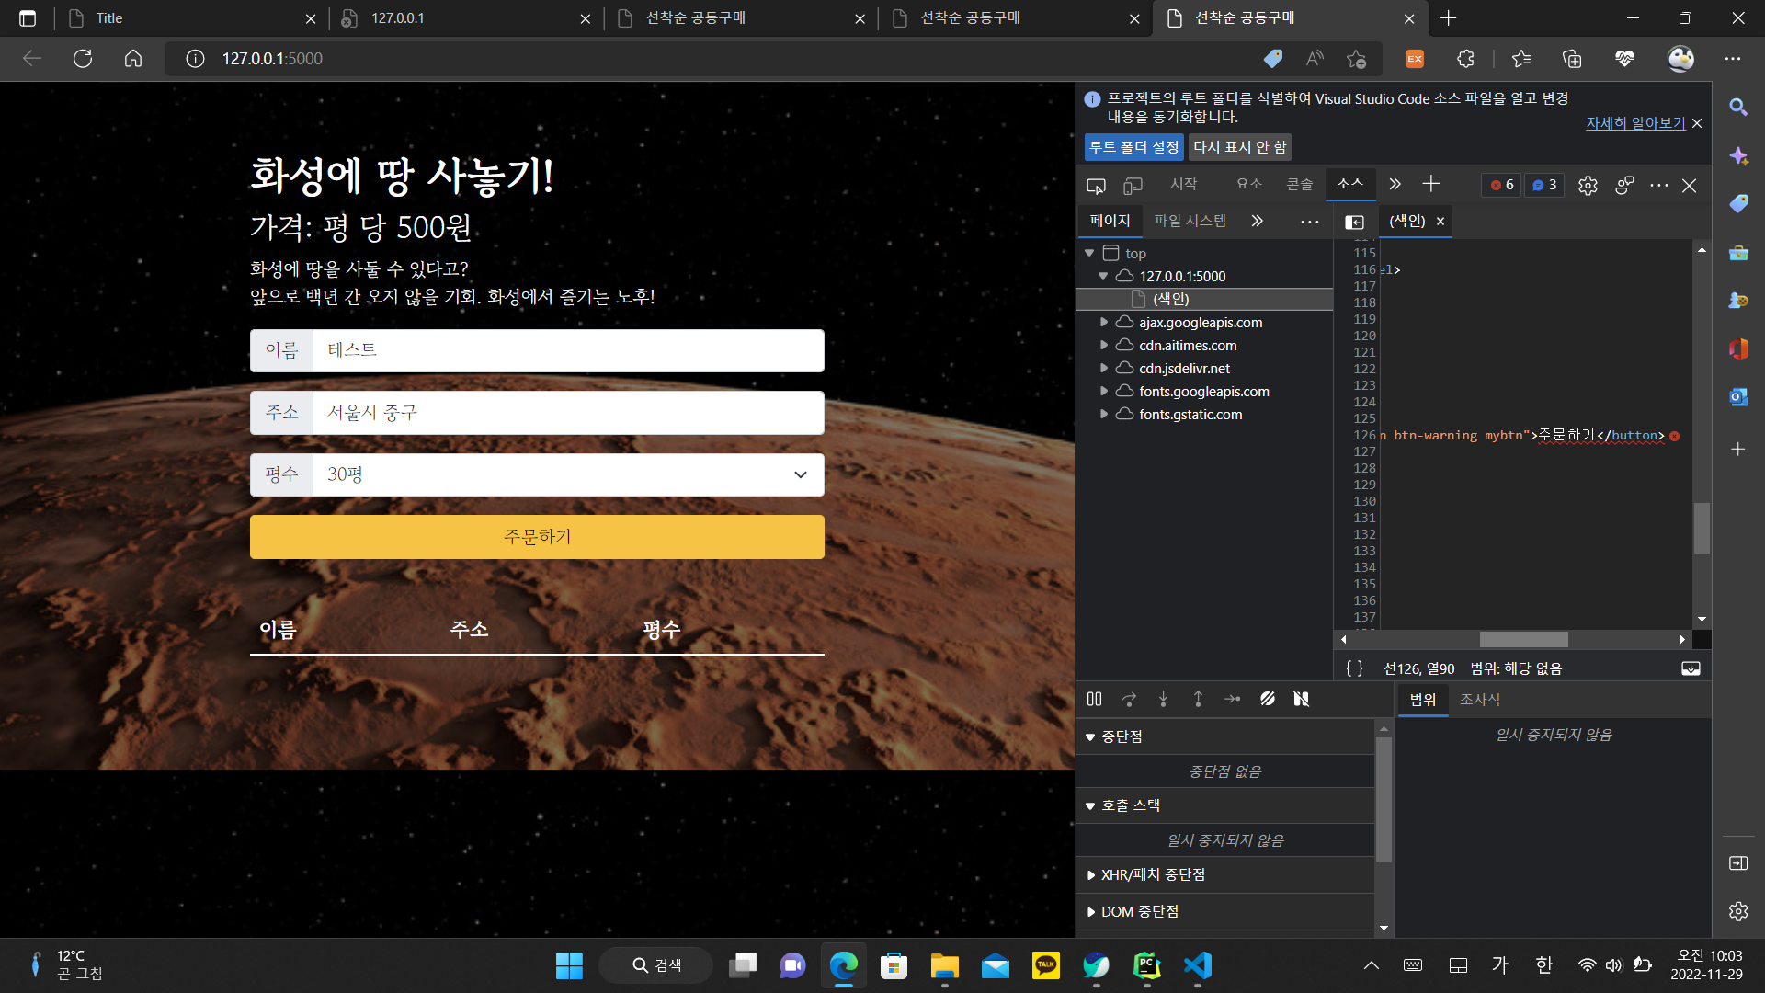
Task: Click the 다시 표시 안 함 button
Action: [x=1239, y=147]
